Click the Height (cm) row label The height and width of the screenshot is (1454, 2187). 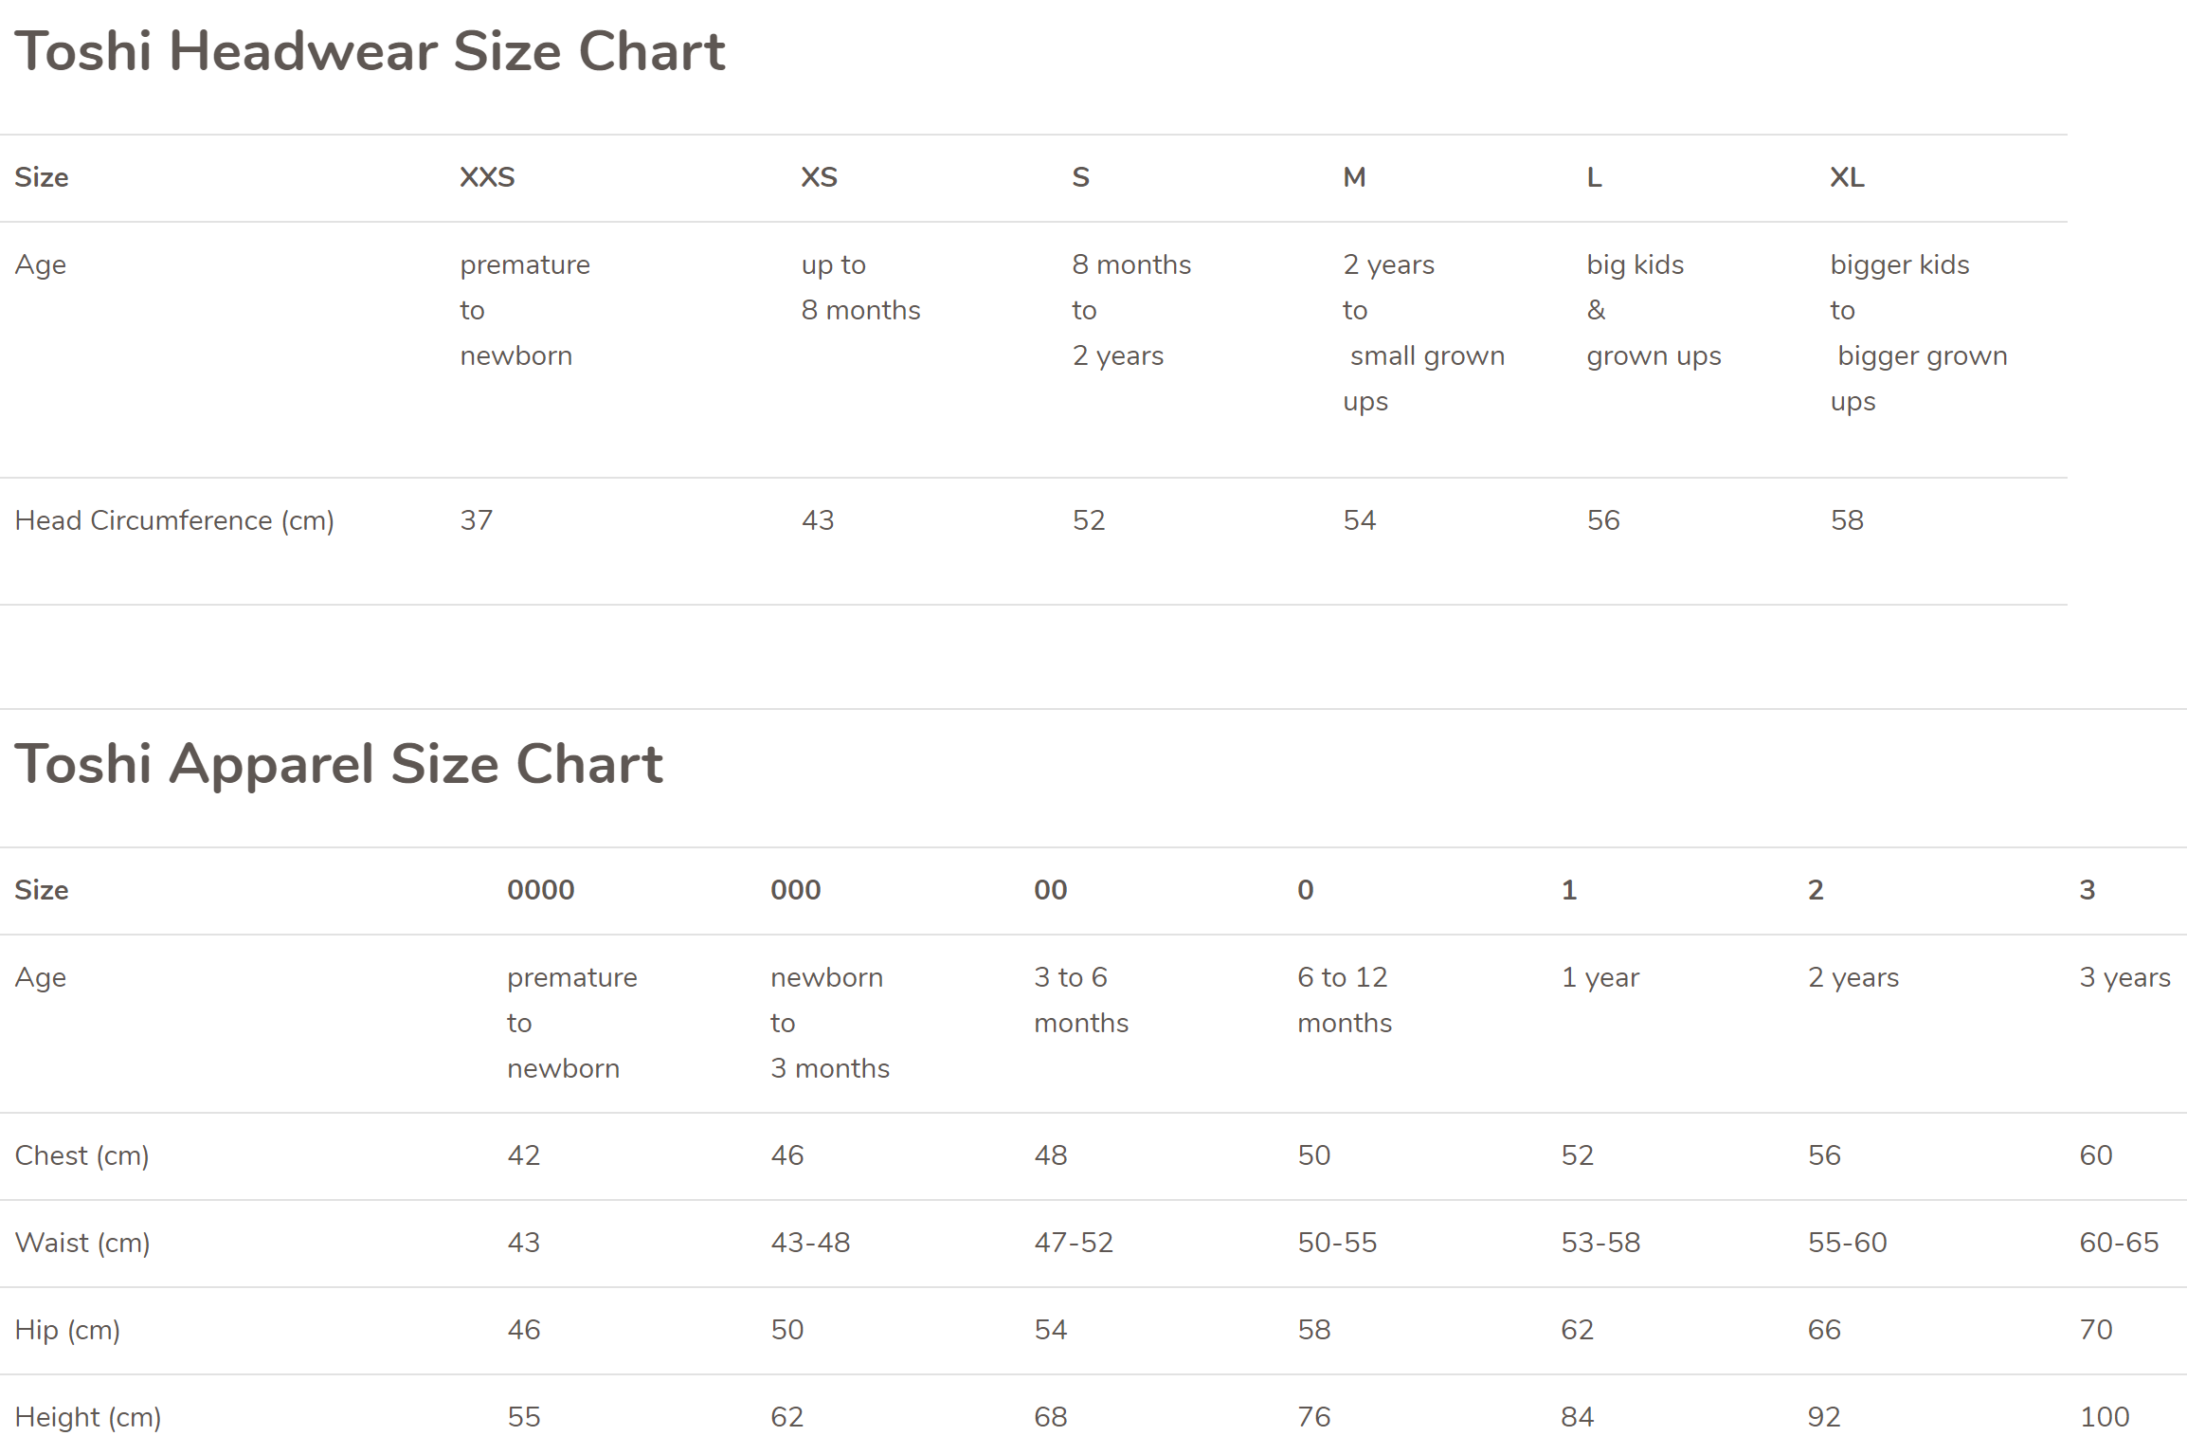tap(88, 1417)
